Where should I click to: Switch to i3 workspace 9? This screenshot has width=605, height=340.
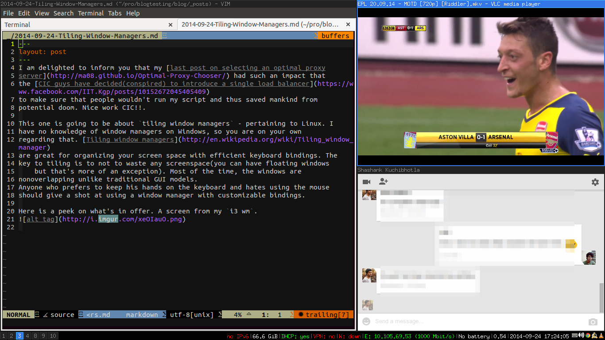pos(43,336)
